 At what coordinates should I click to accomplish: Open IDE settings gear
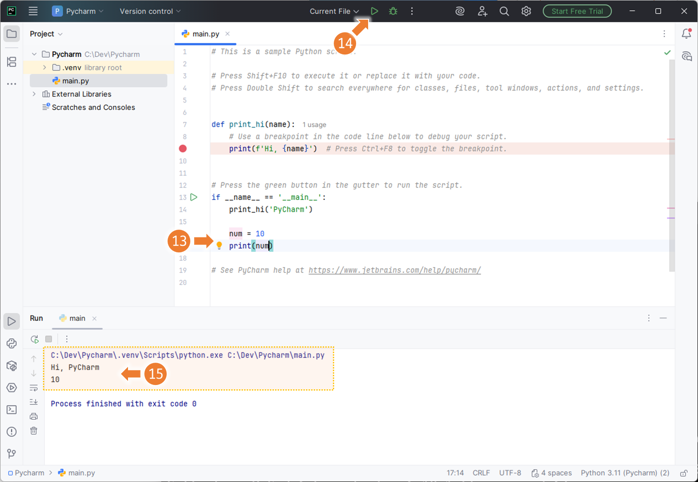pyautogui.click(x=526, y=11)
